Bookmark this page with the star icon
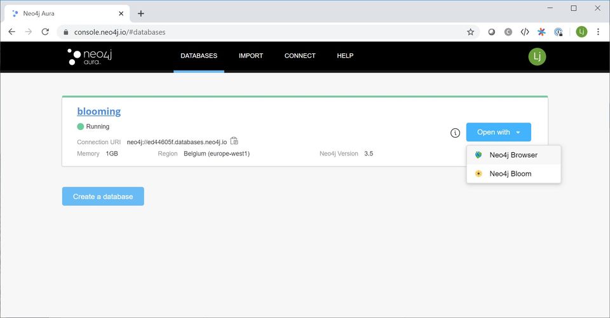The height and width of the screenshot is (318, 610). 470,32
